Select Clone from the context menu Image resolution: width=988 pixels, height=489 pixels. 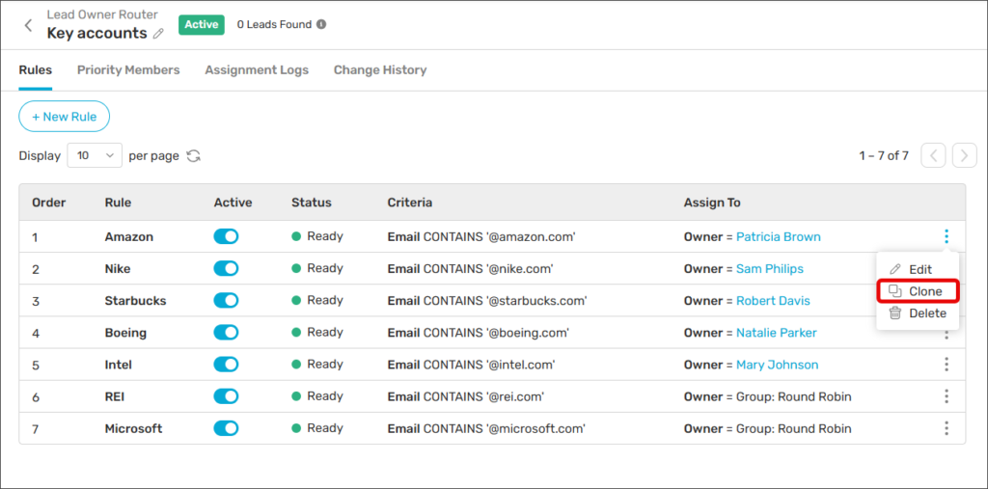[917, 291]
